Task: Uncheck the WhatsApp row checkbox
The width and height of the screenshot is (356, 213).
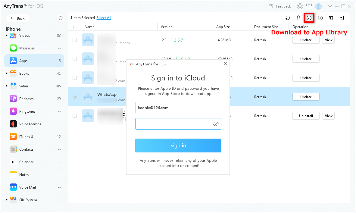Action: tap(75, 97)
